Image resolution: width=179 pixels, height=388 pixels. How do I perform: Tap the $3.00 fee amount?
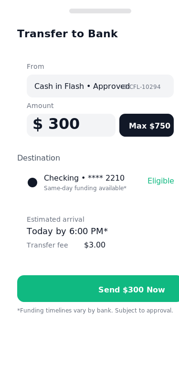point(95,245)
